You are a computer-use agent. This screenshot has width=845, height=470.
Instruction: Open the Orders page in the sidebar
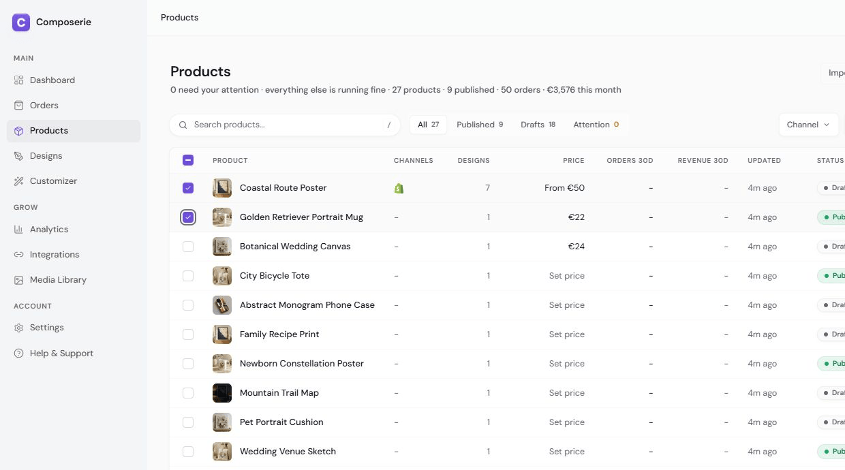pos(74,106)
